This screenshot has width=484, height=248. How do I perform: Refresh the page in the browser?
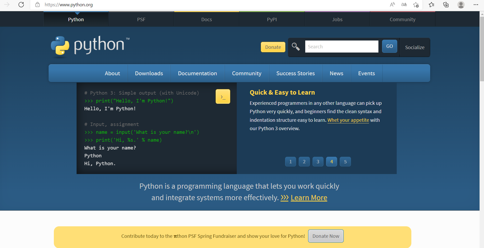point(21,5)
